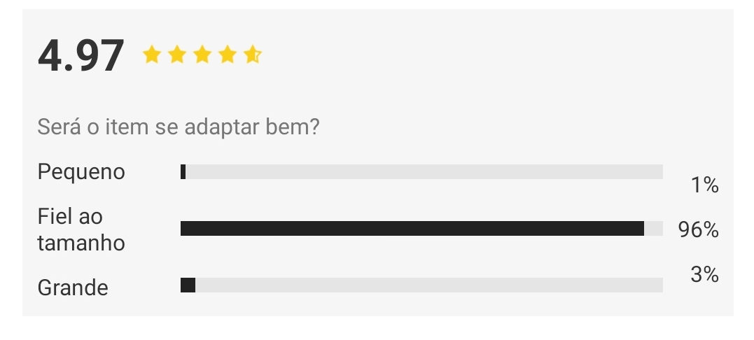
Task: Select the Fiel ao tamanho label
Action: point(81,229)
